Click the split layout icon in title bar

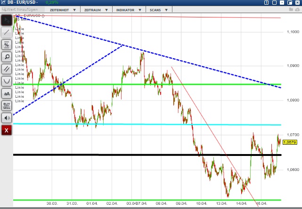tap(266, 2)
